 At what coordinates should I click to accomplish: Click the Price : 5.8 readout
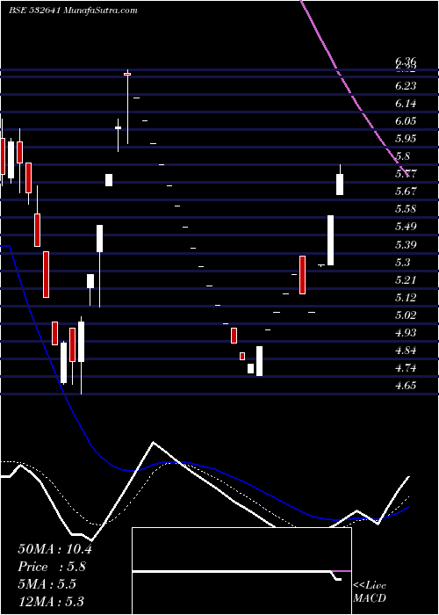pyautogui.click(x=52, y=567)
